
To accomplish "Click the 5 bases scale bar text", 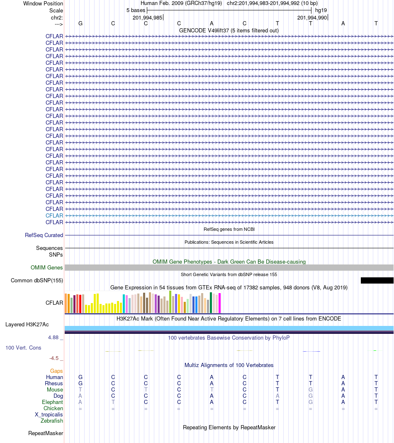I will click(x=136, y=10).
